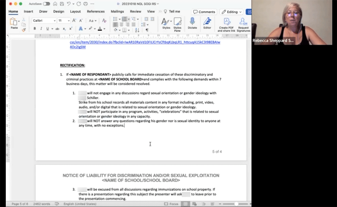The width and height of the screenshot is (337, 207).
Task: Adjust the zoom slider in status bar
Action: [x=236, y=204]
